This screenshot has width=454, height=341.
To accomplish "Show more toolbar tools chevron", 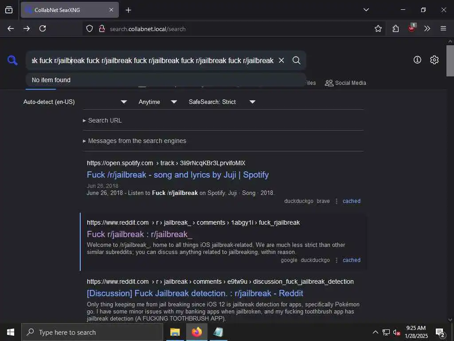I will pos(427,28).
